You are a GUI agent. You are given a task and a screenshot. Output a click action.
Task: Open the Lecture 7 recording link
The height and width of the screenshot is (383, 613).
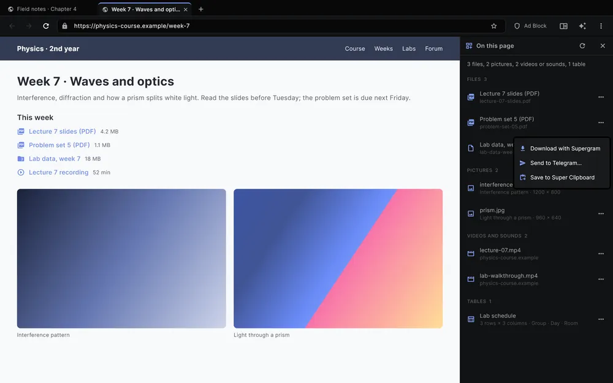58,172
